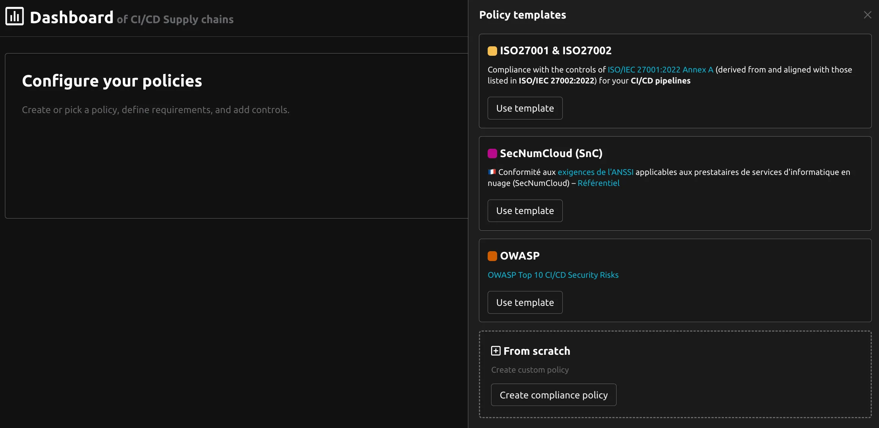Use template for OWASP
The width and height of the screenshot is (879, 428).
coord(525,302)
